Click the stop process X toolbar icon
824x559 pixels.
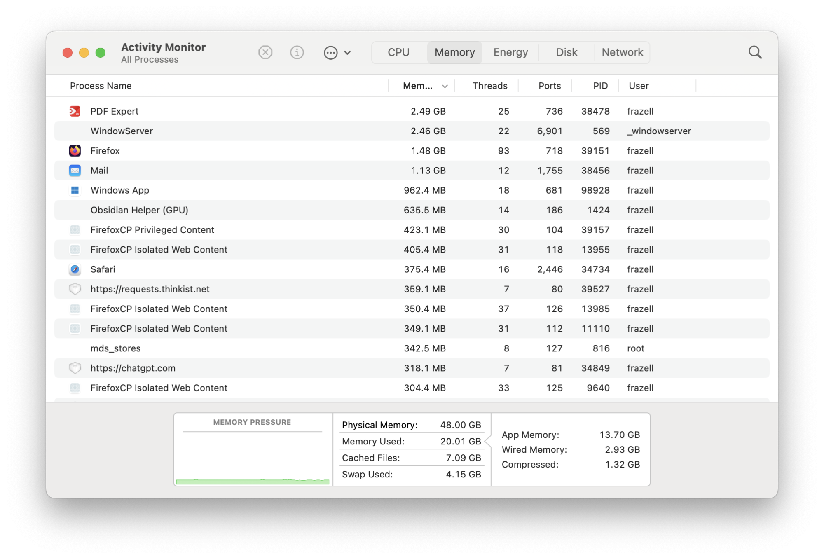[265, 52]
